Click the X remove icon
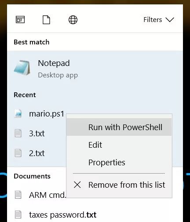 tap(77, 185)
